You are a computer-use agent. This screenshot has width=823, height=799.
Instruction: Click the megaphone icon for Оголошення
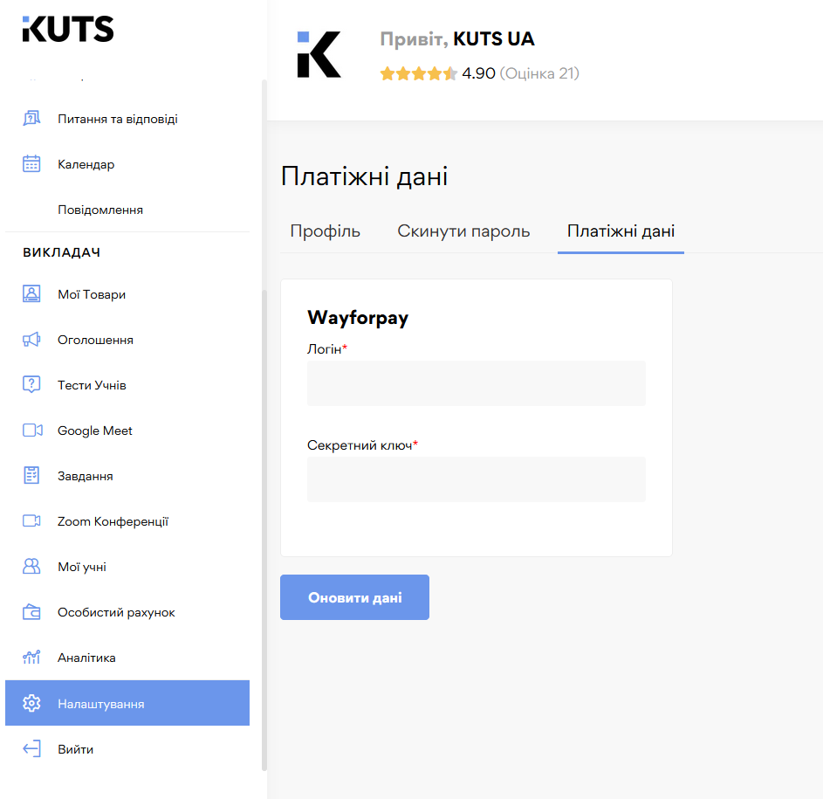tap(31, 340)
